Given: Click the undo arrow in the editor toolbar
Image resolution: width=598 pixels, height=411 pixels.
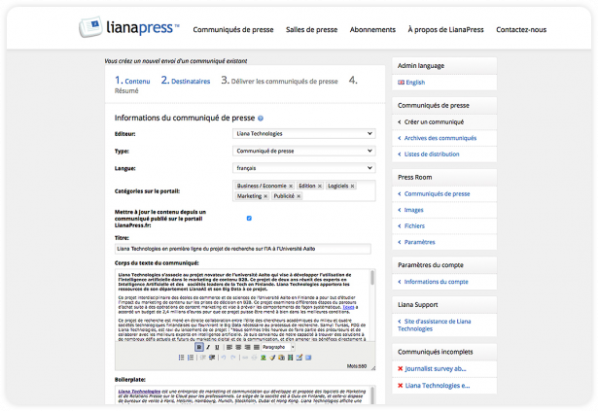Looking at the screenshot, I should click(224, 358).
